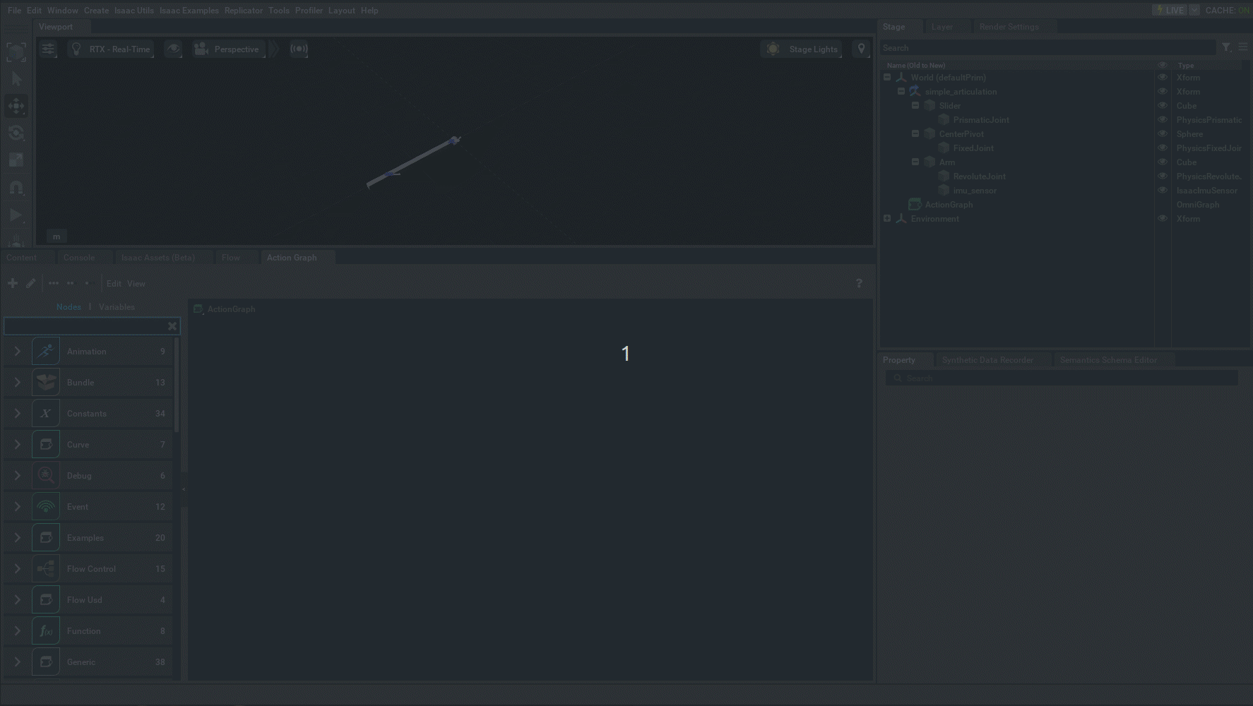The width and height of the screenshot is (1253, 706).
Task: Expand the Constants node category
Action: point(18,413)
